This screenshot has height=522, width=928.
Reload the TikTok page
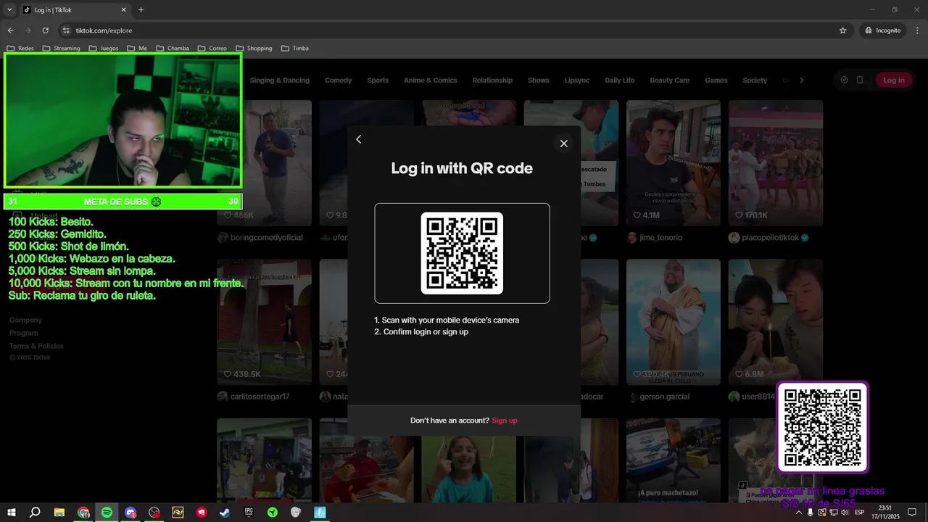coord(45,30)
